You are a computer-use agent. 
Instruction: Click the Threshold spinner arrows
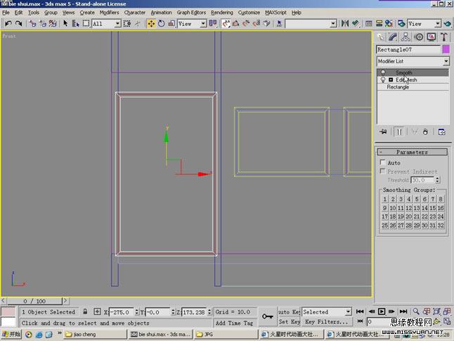click(x=438, y=180)
